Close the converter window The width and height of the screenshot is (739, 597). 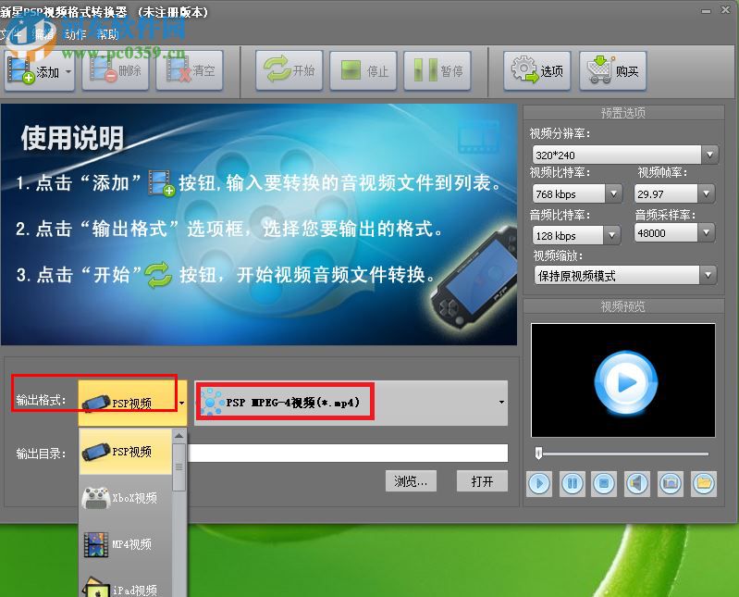point(726,10)
